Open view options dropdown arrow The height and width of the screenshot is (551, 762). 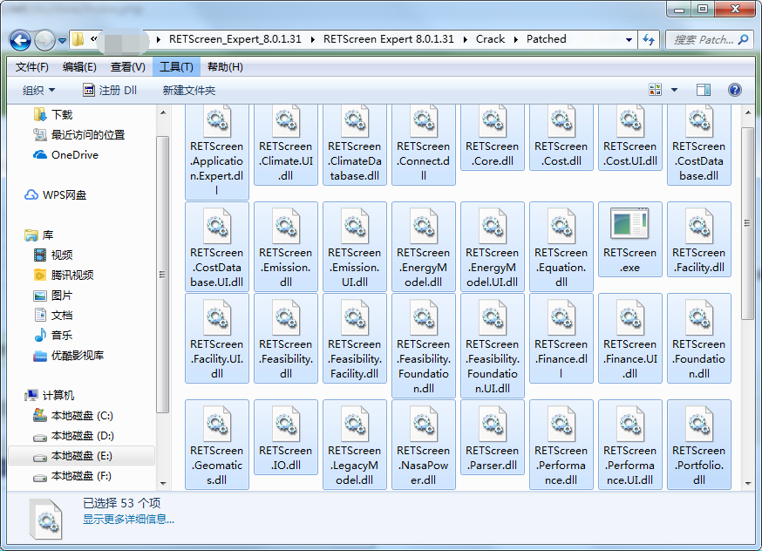click(x=674, y=90)
